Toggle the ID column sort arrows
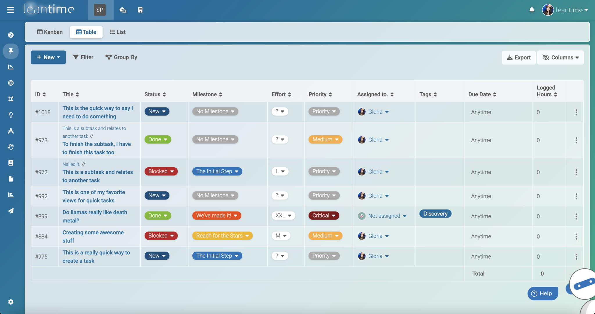 (44, 94)
